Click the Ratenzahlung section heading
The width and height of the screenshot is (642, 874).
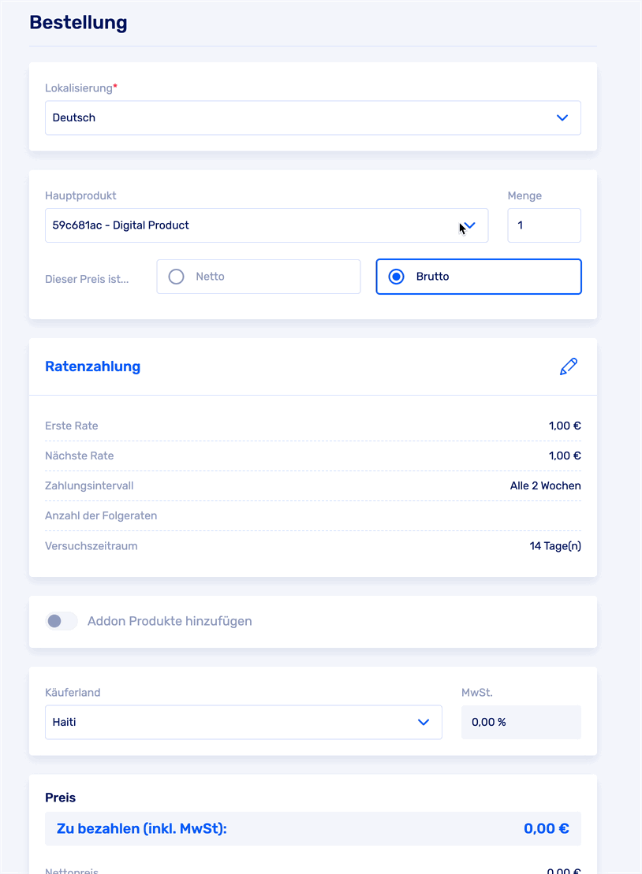point(93,366)
